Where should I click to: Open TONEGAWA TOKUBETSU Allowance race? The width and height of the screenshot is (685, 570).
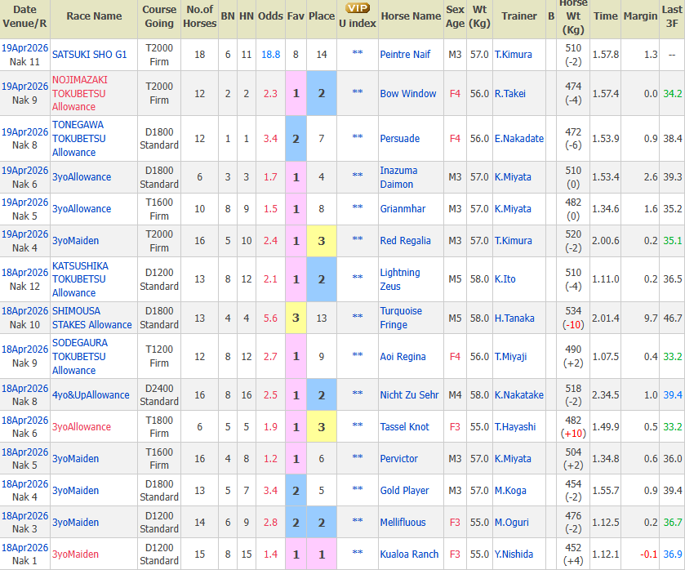point(78,139)
